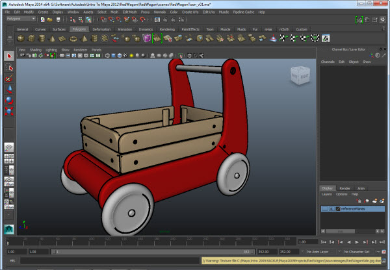Click the Open Scene folder icon
The image size is (390, 270).
pos(50,19)
